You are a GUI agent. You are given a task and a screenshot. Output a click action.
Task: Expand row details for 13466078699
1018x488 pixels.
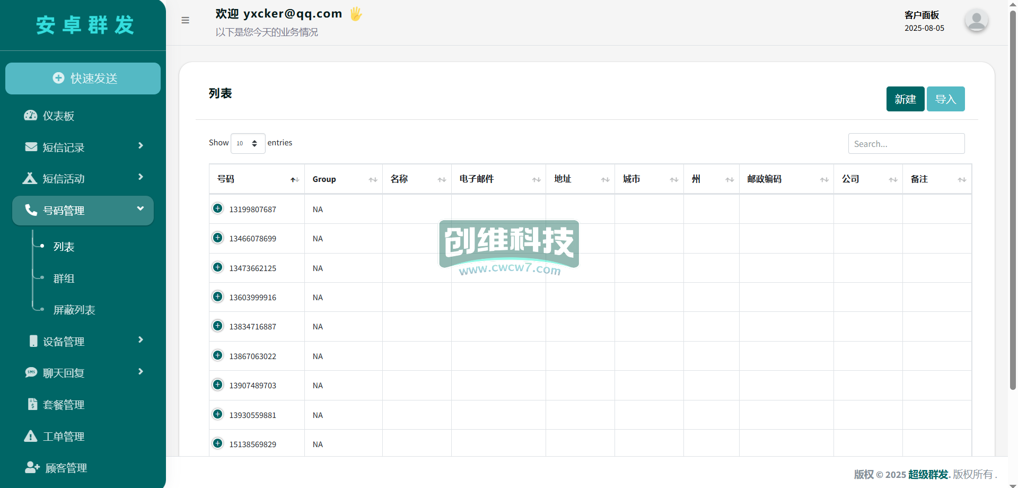pos(217,238)
